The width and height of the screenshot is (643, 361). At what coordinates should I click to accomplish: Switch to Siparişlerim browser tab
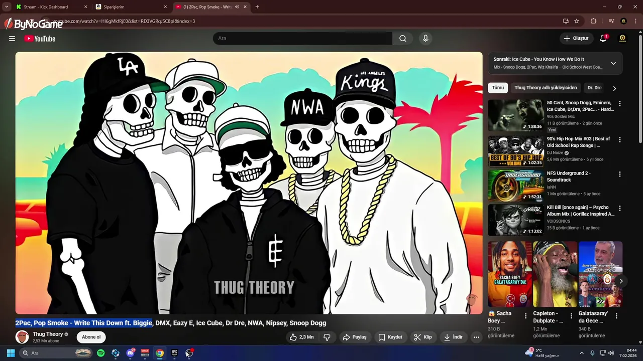[130, 7]
